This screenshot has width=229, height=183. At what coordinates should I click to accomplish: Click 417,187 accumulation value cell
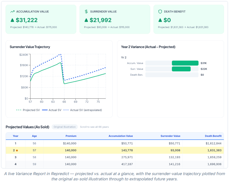point(127,164)
